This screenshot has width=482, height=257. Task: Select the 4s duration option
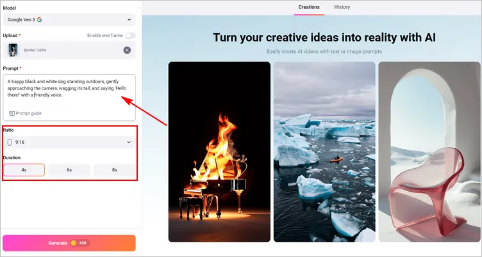pos(24,170)
